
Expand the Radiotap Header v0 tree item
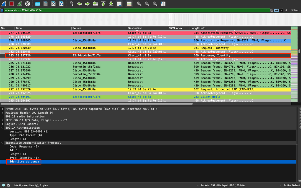coord(3,113)
